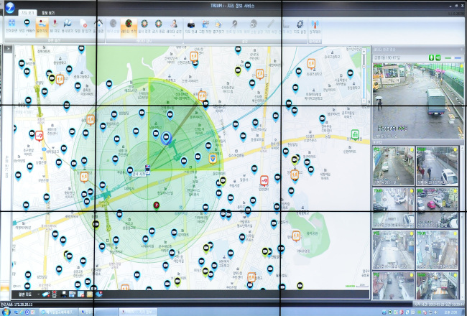Select the red car camera thumbnail

tap(437, 208)
